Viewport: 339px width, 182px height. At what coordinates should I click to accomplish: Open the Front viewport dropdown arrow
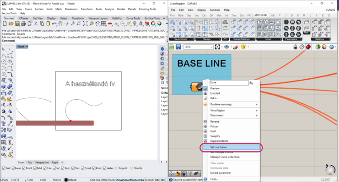(x=27, y=47)
